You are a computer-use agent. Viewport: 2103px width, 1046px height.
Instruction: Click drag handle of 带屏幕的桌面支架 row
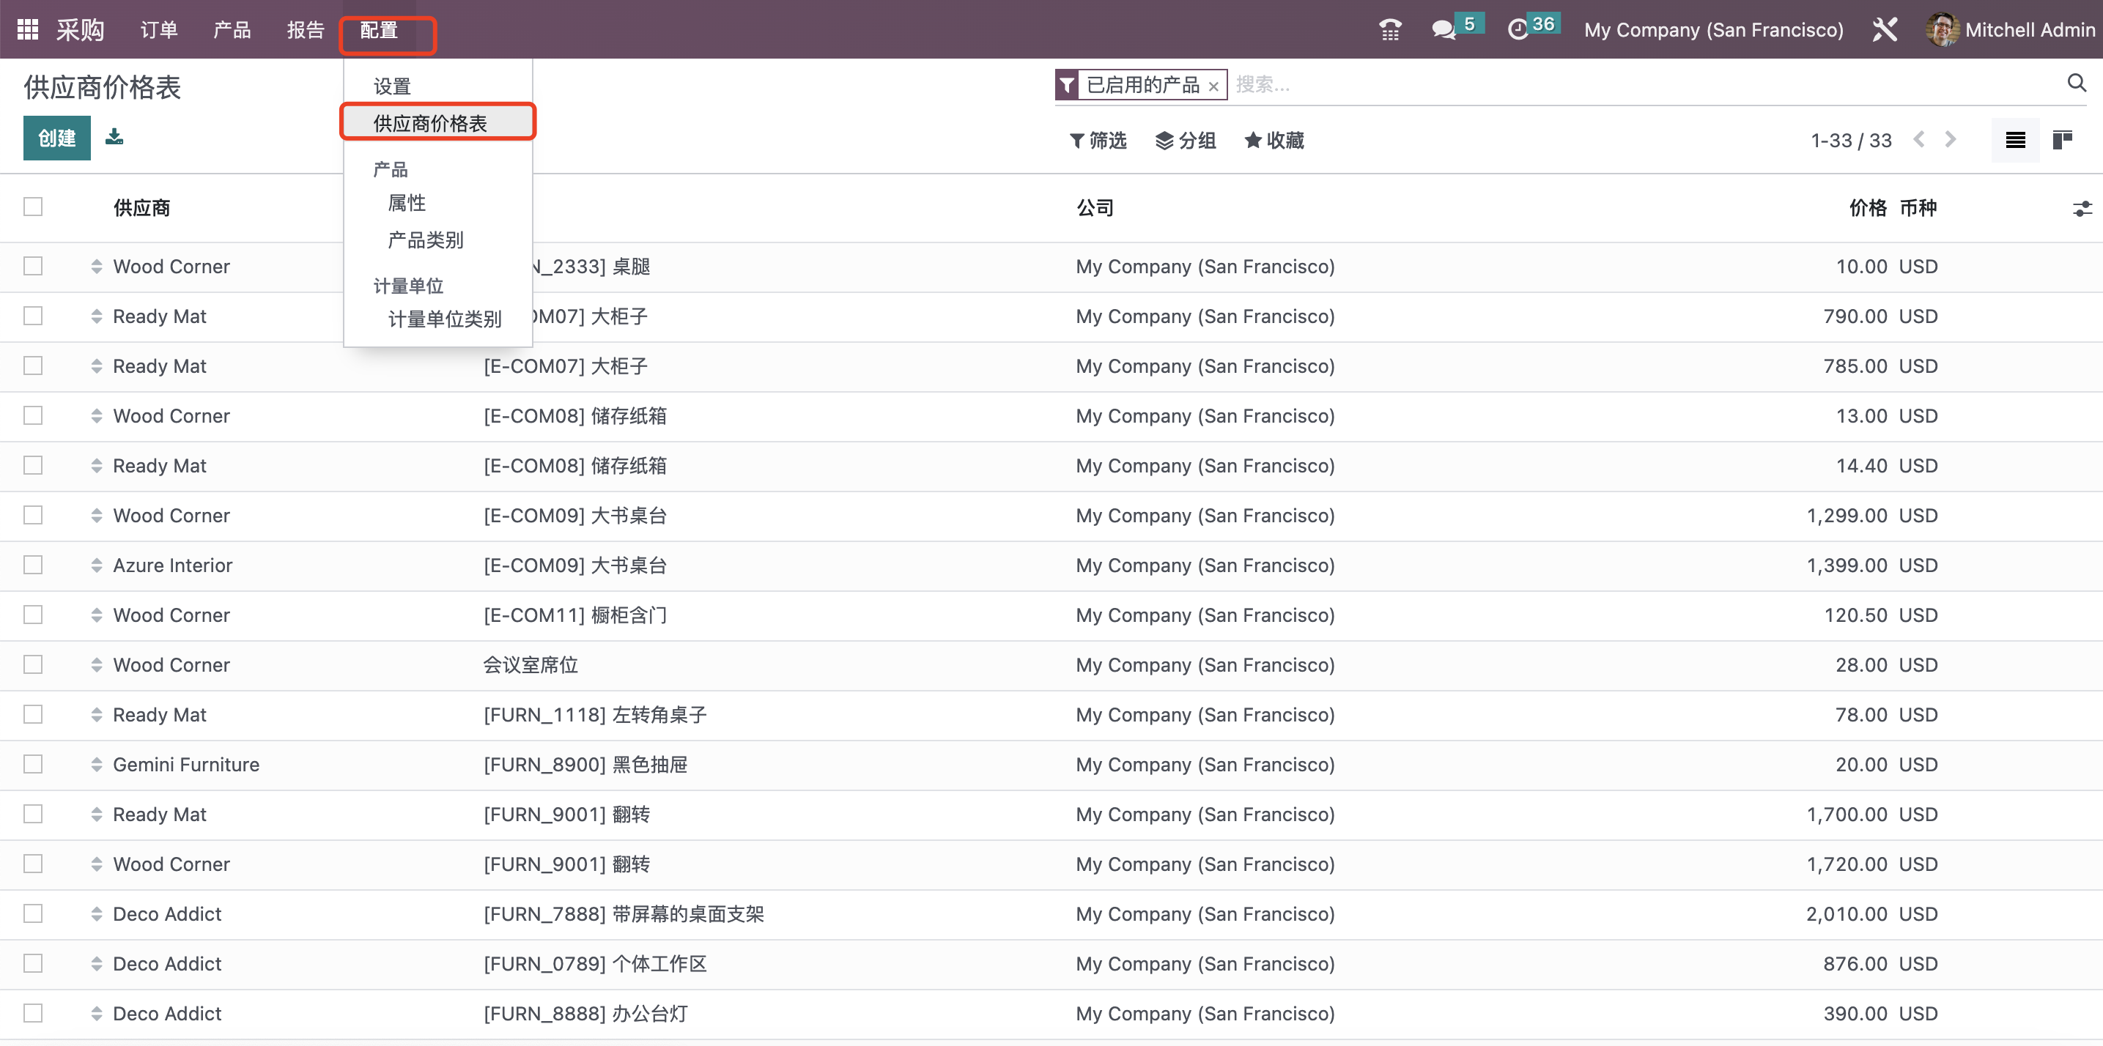tap(96, 914)
